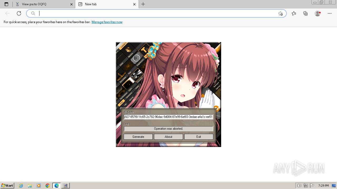
Task: Open the Collections icon
Action: [305, 13]
